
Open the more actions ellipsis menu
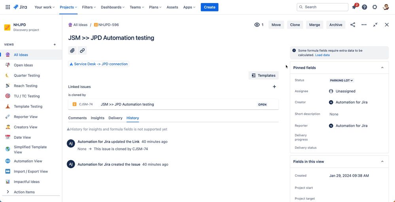point(364,24)
